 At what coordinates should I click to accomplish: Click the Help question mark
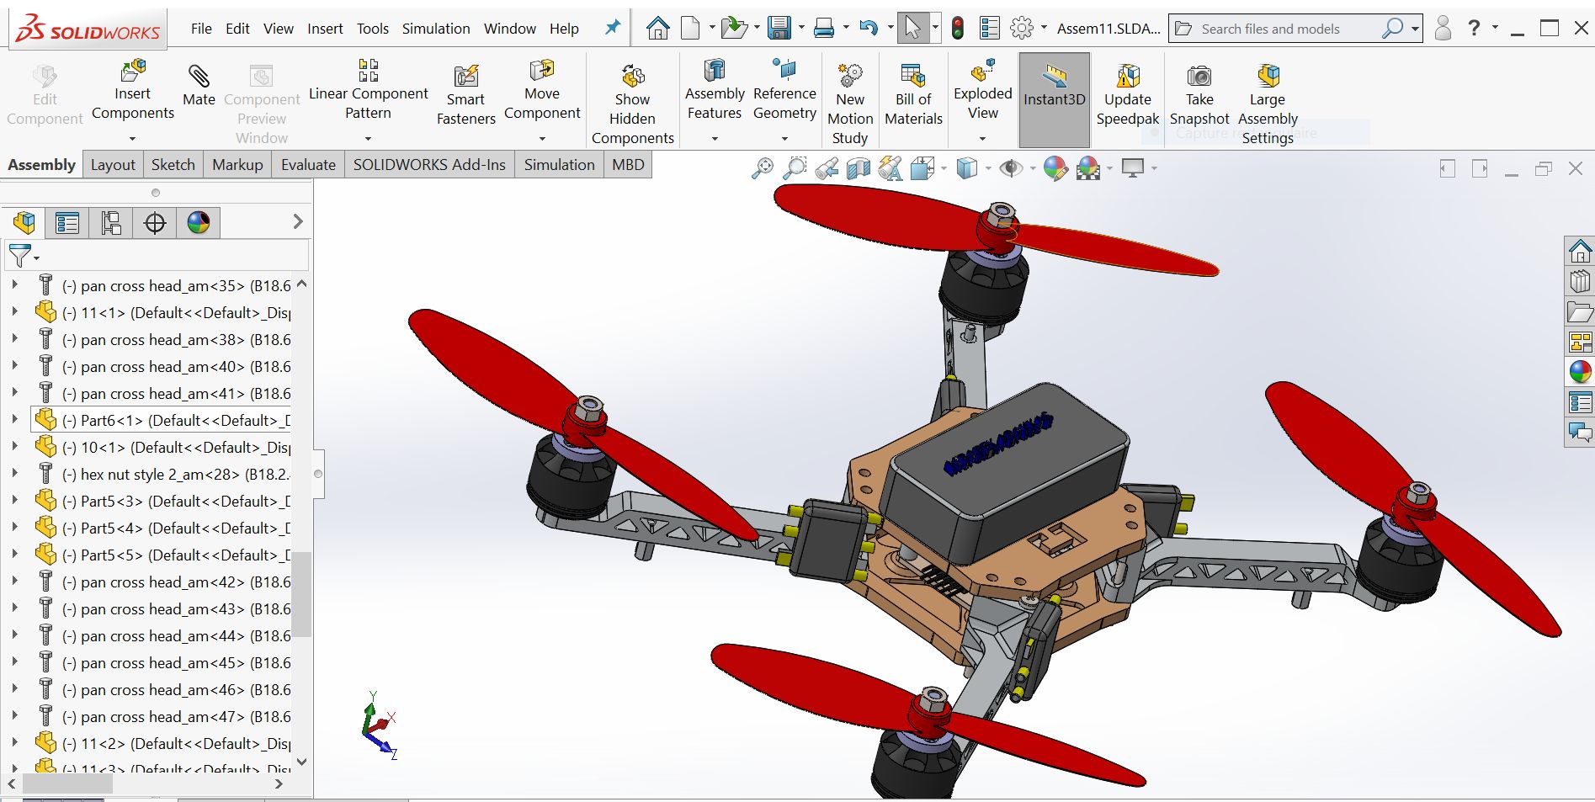coord(1473,29)
